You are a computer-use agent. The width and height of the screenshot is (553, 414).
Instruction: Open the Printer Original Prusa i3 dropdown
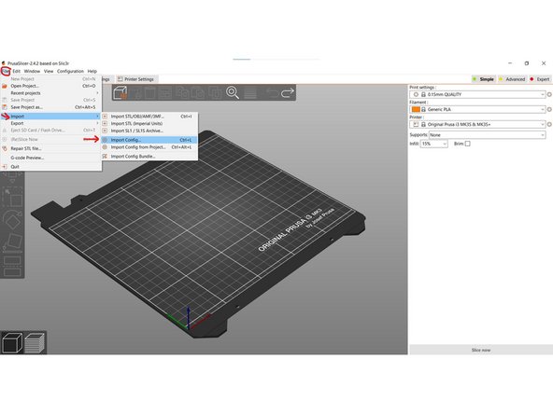coord(477,124)
